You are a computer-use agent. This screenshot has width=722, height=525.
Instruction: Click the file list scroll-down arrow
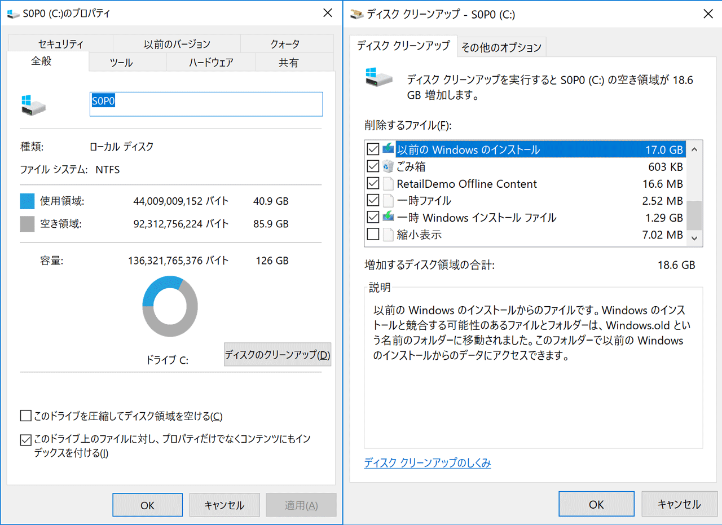click(x=694, y=239)
